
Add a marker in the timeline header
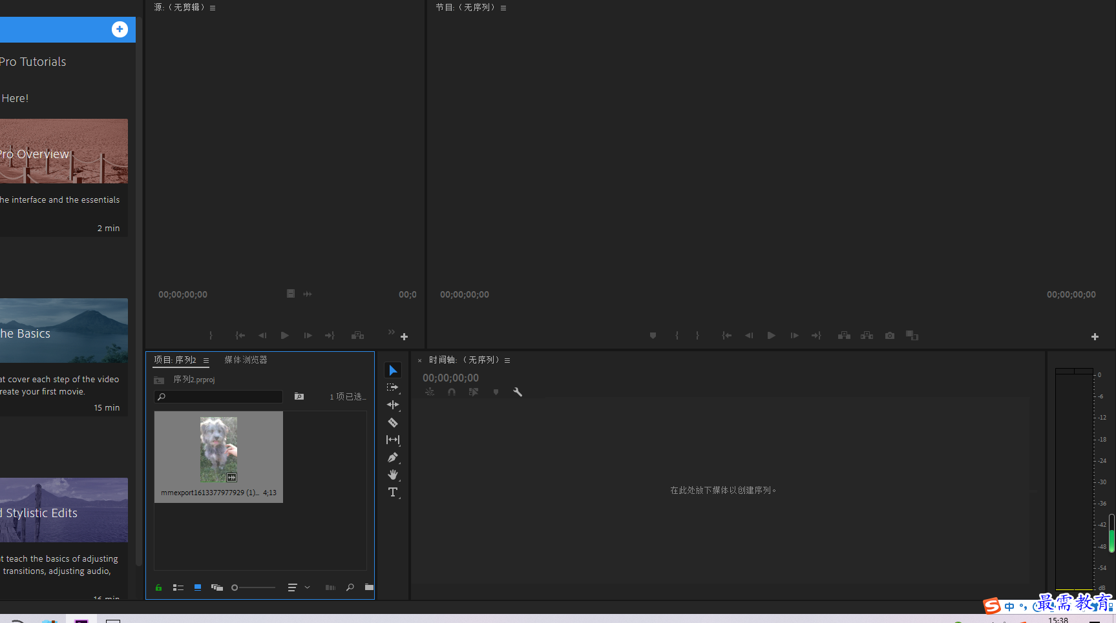coord(496,392)
